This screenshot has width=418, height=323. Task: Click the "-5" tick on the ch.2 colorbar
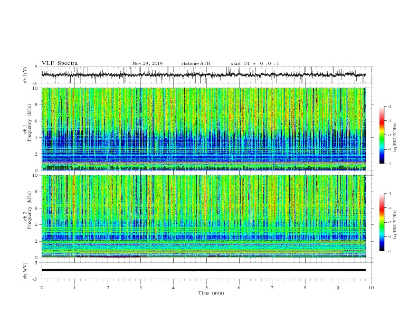389,222
